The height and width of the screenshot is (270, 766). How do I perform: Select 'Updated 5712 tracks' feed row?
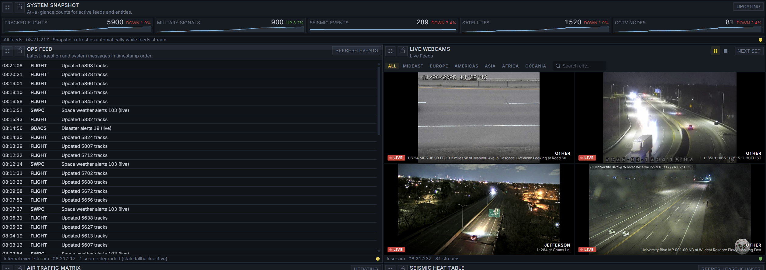pos(189,155)
